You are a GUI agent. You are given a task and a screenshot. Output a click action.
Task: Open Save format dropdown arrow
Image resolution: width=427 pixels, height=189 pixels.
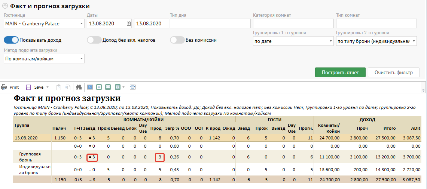48,87
